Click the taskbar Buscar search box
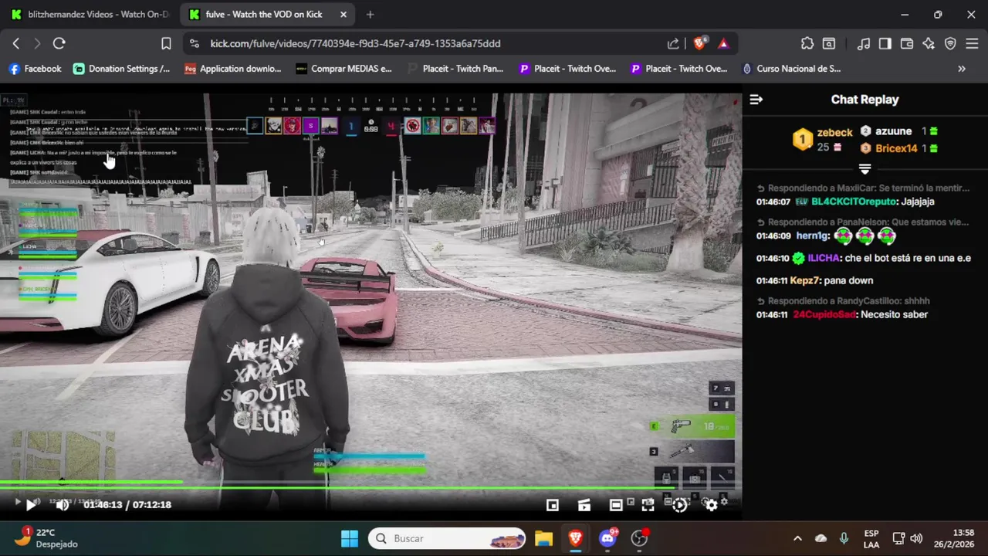 [x=447, y=538]
